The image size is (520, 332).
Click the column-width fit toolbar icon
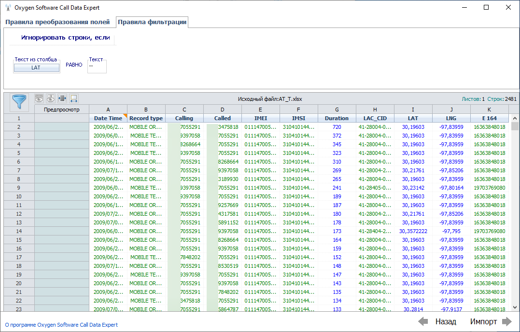pyautogui.click(x=74, y=98)
